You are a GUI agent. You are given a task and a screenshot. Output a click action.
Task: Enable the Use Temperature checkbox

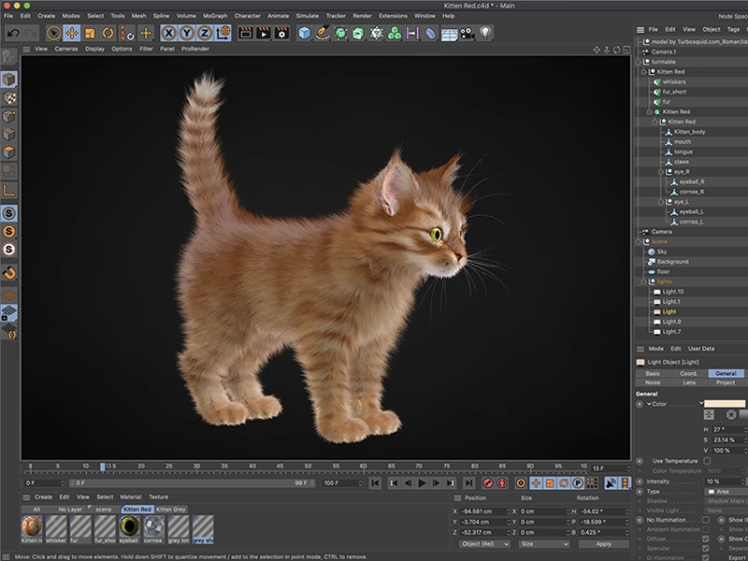pyautogui.click(x=707, y=461)
